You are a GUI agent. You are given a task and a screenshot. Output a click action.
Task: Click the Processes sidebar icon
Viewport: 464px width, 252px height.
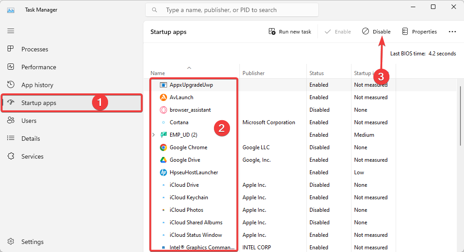pos(11,49)
